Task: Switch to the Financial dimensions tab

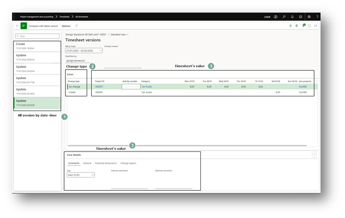Action: click(x=106, y=163)
